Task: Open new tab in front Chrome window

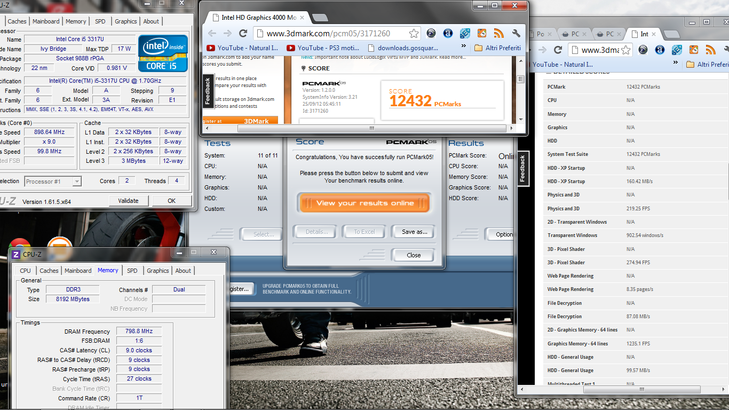Action: [x=319, y=18]
